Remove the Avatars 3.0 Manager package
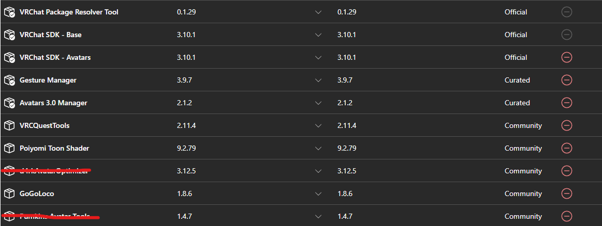This screenshot has height=226, width=602. (x=567, y=103)
